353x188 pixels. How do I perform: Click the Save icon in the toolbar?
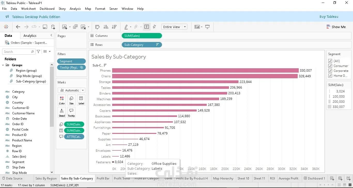(x=45, y=27)
